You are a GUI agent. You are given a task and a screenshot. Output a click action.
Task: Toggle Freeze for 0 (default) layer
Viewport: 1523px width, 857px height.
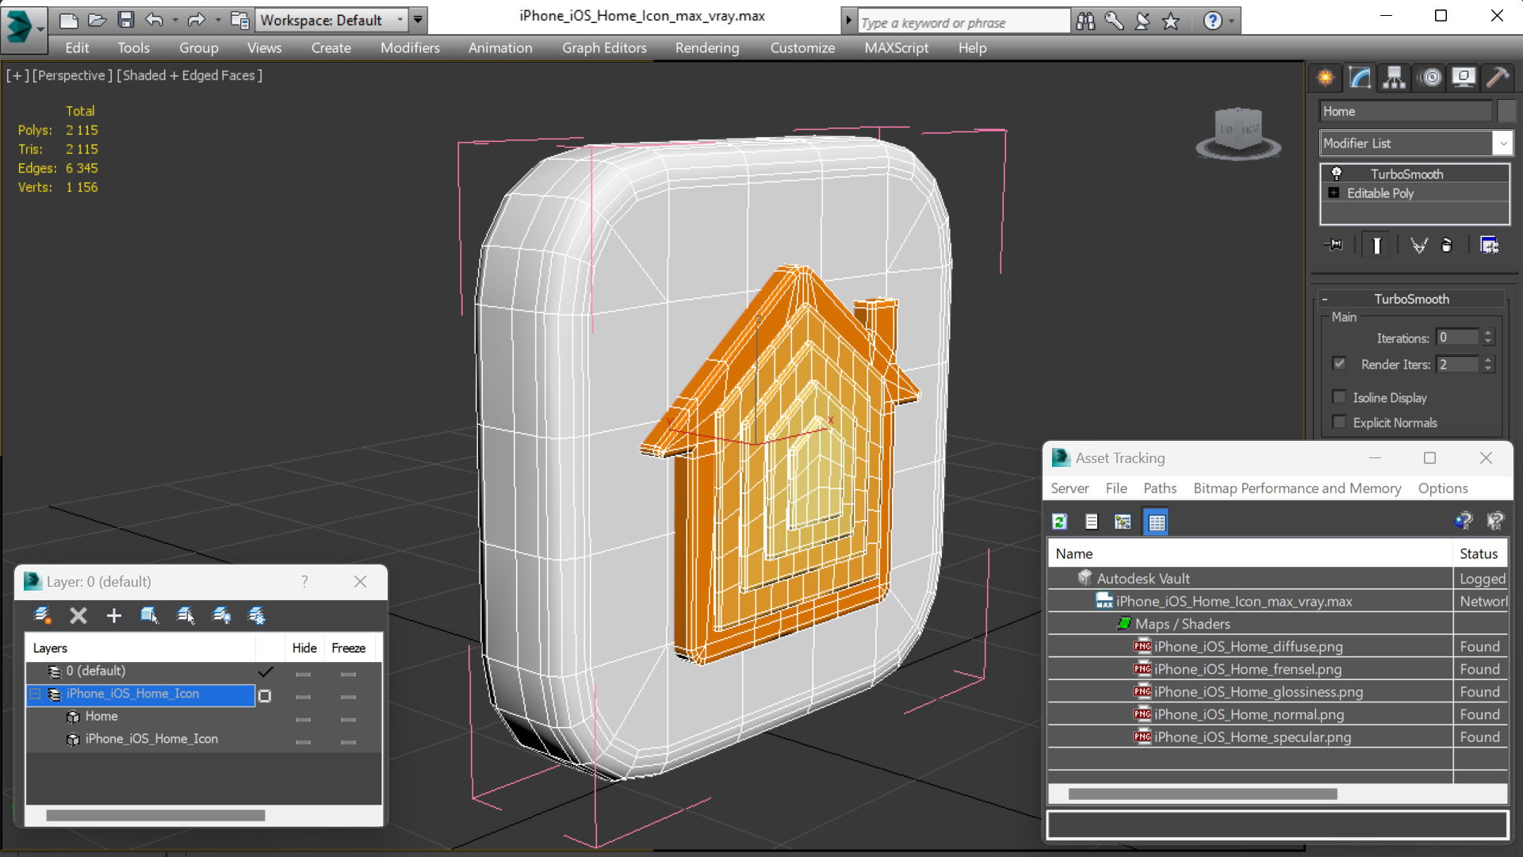point(348,674)
